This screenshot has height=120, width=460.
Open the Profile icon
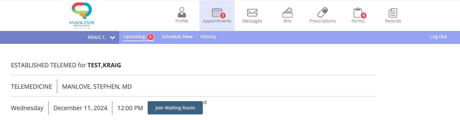click(x=182, y=13)
